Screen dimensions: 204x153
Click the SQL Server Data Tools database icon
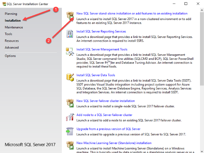click(x=70, y=77)
